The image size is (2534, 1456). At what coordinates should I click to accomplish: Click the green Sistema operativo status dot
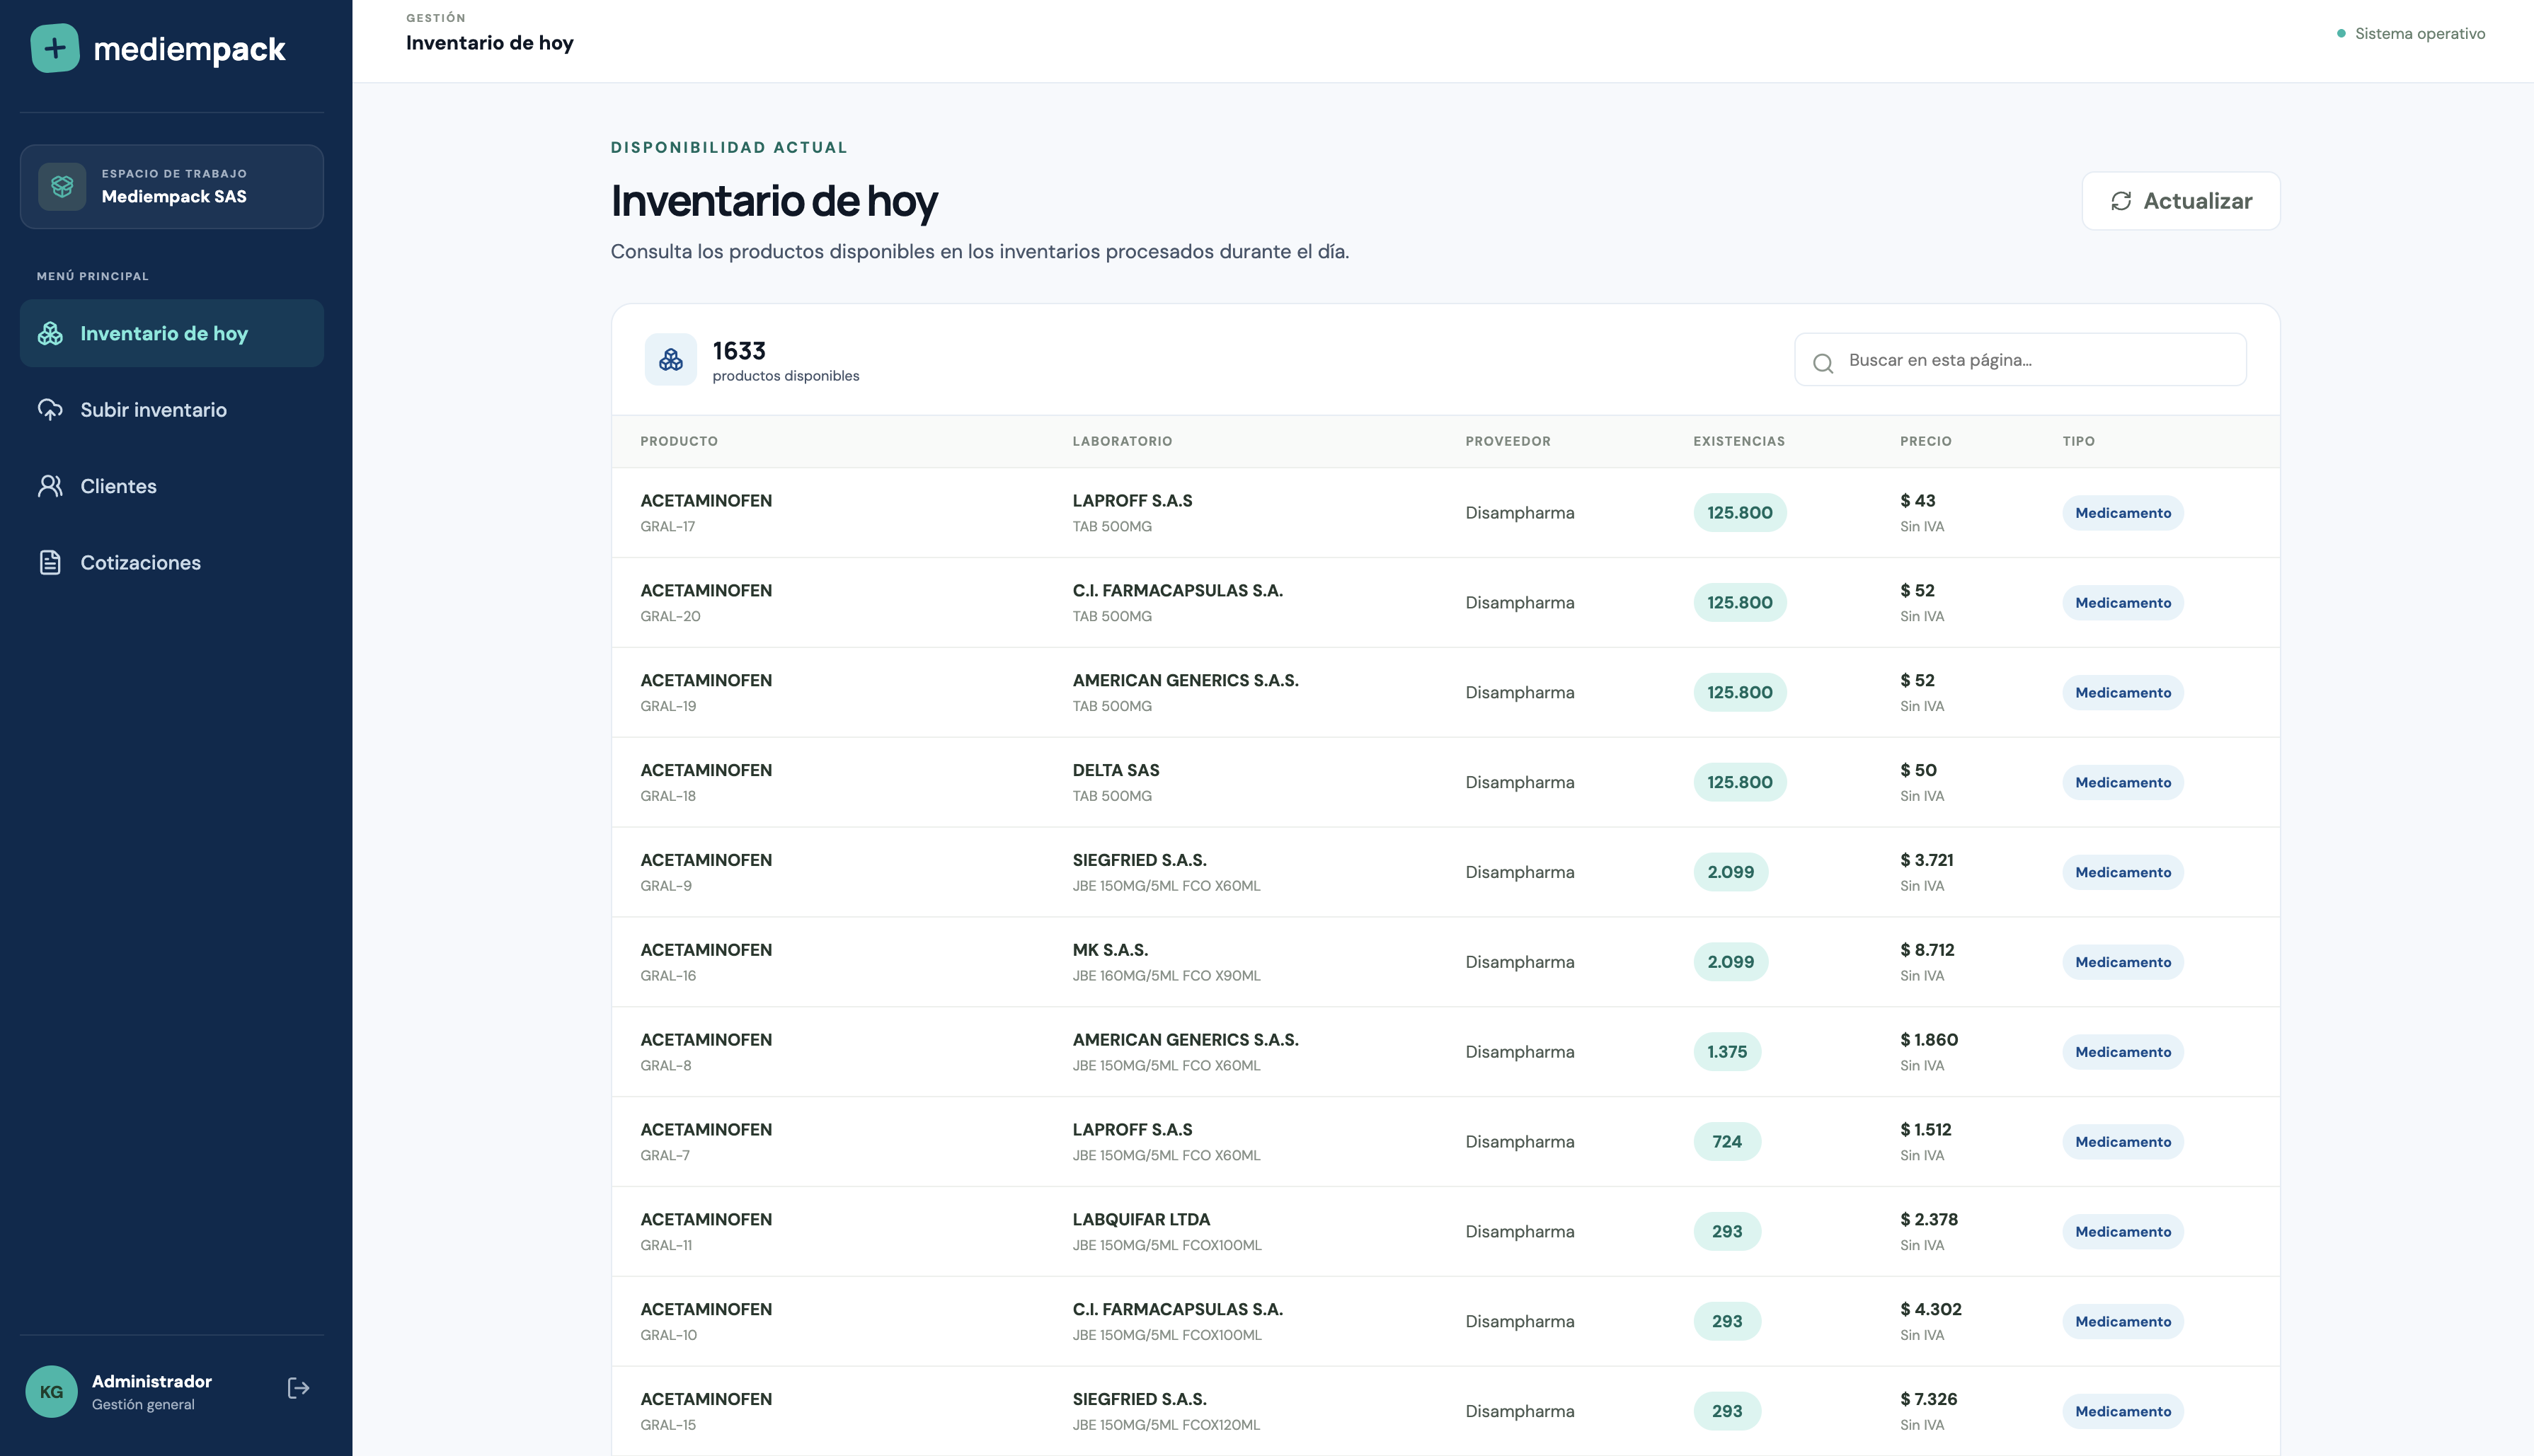(2341, 33)
